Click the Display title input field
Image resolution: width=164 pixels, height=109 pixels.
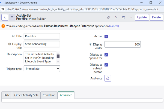(x=42, y=44)
